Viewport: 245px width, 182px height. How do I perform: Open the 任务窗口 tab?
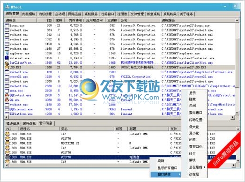(108, 14)
